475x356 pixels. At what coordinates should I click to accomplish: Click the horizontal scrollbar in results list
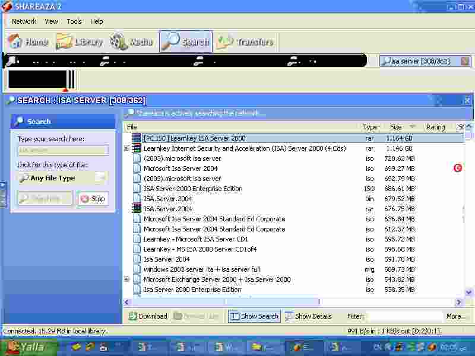293,301
